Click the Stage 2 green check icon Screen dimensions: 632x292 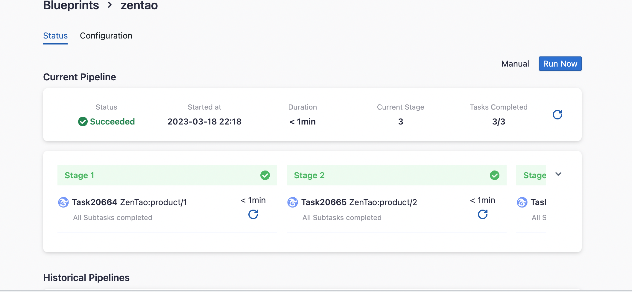click(494, 175)
